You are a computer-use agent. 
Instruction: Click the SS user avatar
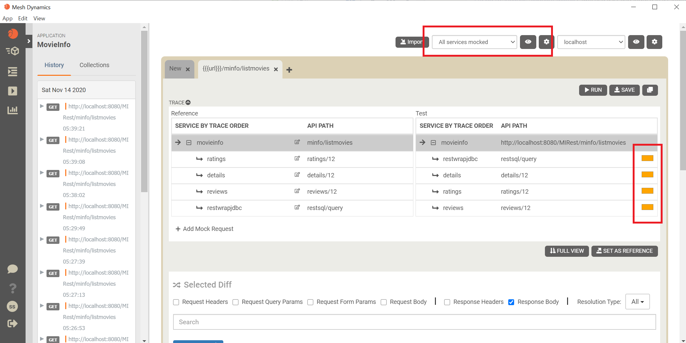coord(12,307)
